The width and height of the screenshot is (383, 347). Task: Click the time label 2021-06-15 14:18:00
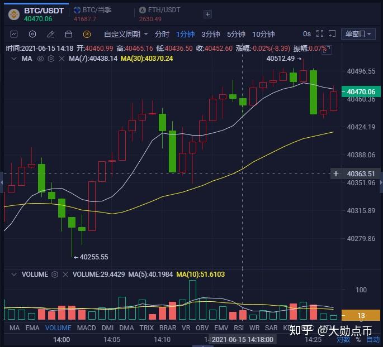click(242, 339)
